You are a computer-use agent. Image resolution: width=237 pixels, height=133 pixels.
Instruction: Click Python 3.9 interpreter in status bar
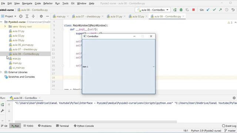(206, 130)
